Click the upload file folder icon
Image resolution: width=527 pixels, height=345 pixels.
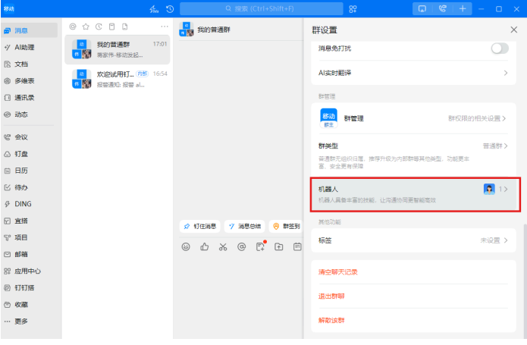[x=279, y=246]
